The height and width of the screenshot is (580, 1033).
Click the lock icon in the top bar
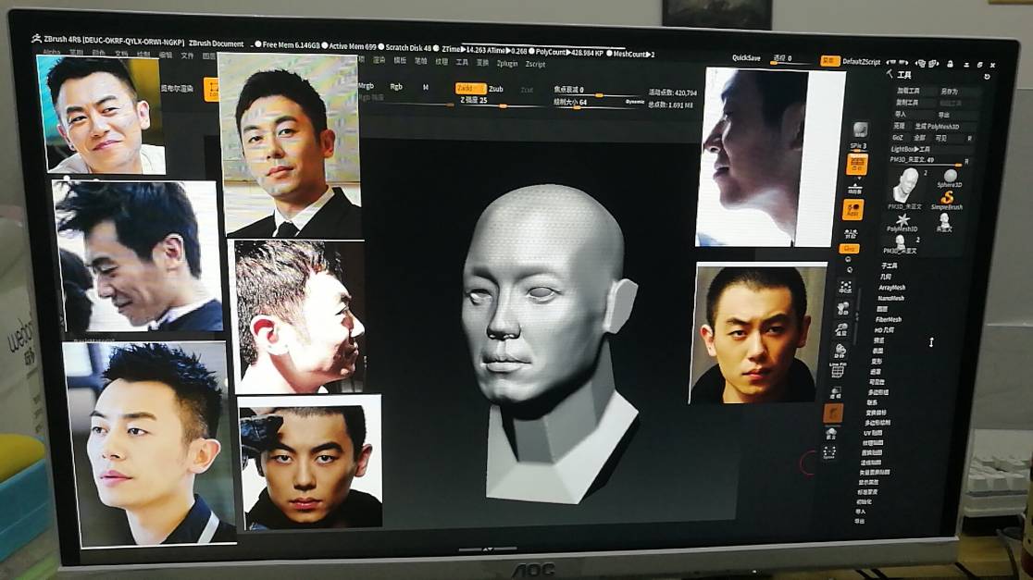coord(950,64)
